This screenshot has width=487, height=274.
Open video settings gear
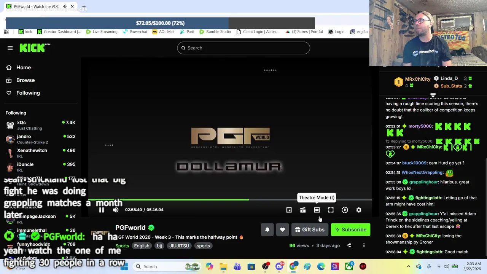pyautogui.click(x=359, y=210)
